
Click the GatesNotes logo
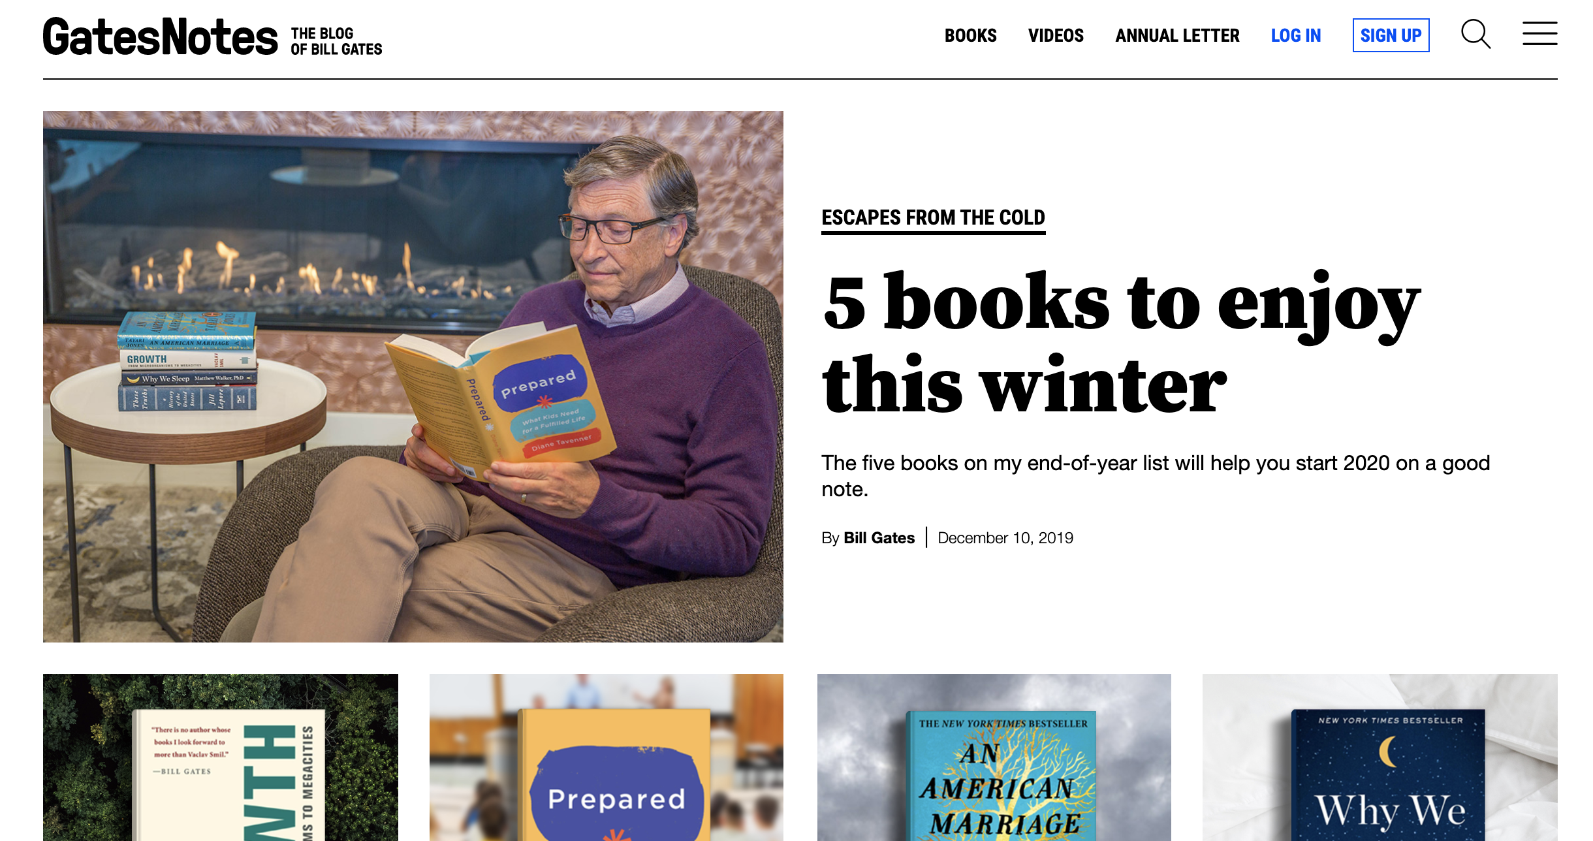click(x=161, y=37)
